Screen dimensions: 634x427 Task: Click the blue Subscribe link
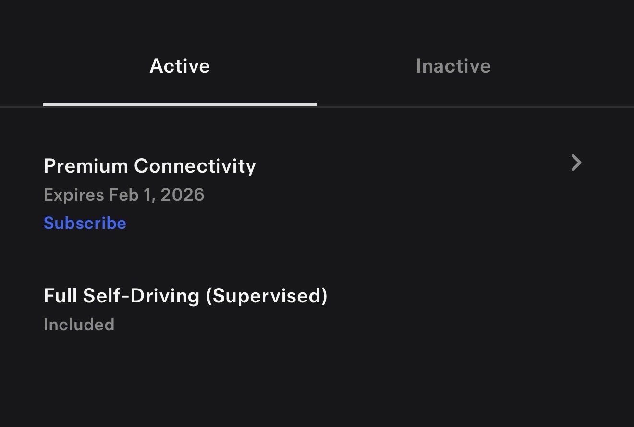coord(85,223)
